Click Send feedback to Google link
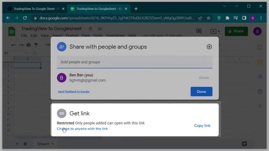The width and height of the screenshot is (269, 151). click(x=74, y=91)
